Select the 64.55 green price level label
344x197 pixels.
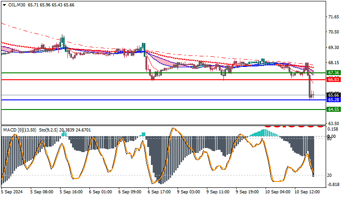[x=334, y=109]
